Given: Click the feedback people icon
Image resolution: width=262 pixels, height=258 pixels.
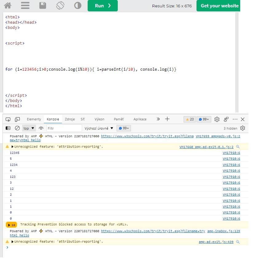Looking at the screenshot, I should [x=226, y=119].
